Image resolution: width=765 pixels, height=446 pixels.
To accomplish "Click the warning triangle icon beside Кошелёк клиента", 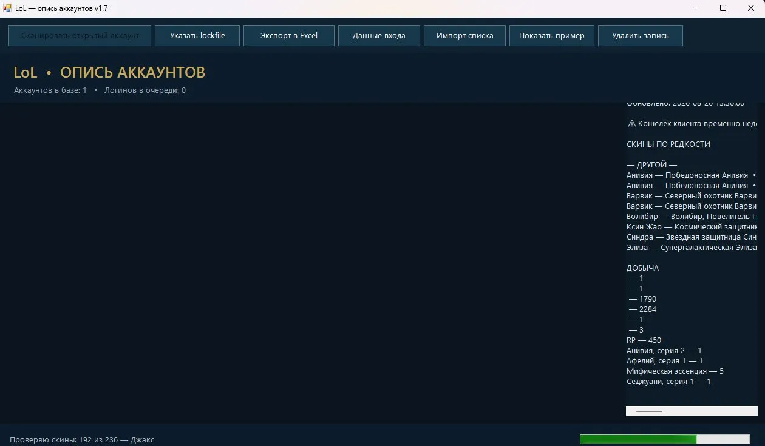I will point(631,124).
